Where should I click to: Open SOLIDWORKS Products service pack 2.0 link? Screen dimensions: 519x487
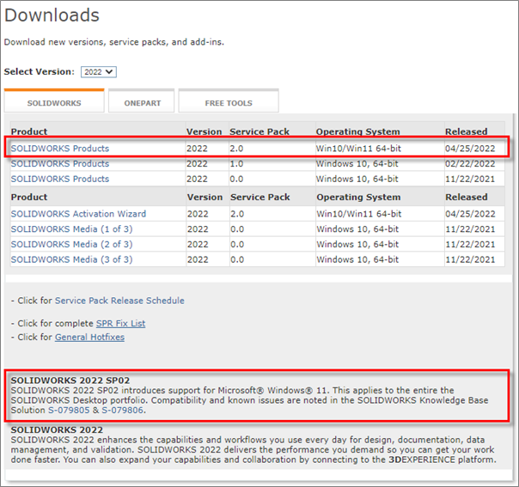tap(60, 149)
